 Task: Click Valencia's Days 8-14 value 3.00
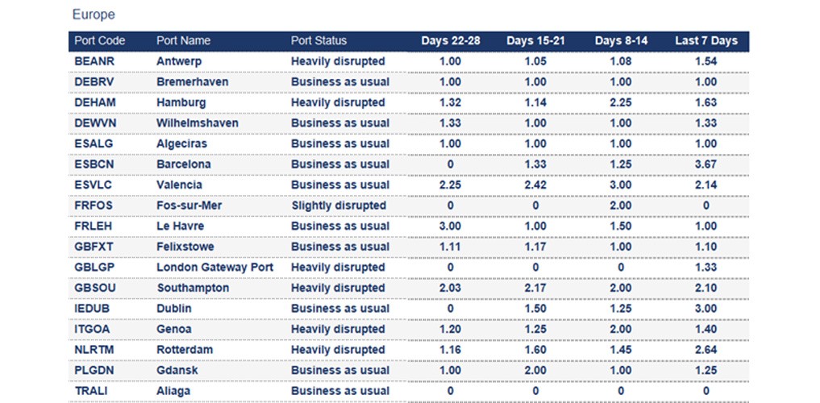coord(620,185)
